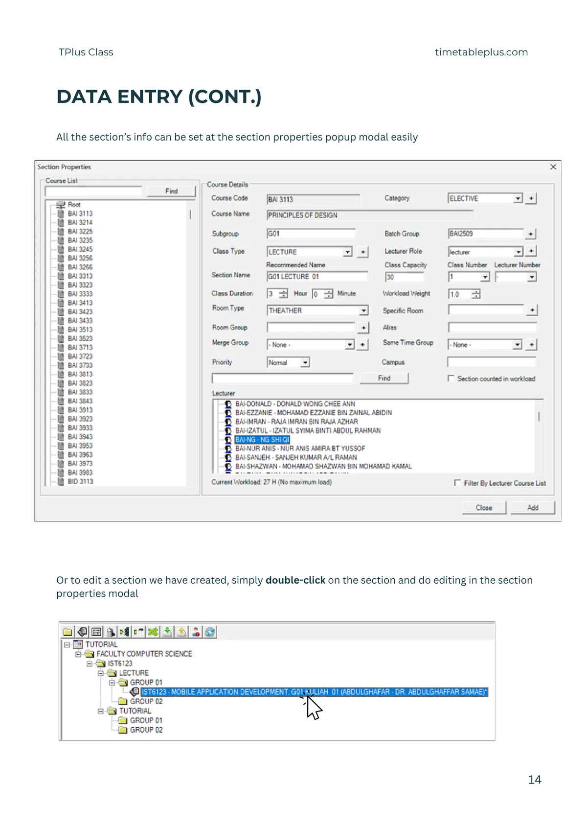
Task: Click the green excel-style X toolbar icon
Action: pos(153,632)
